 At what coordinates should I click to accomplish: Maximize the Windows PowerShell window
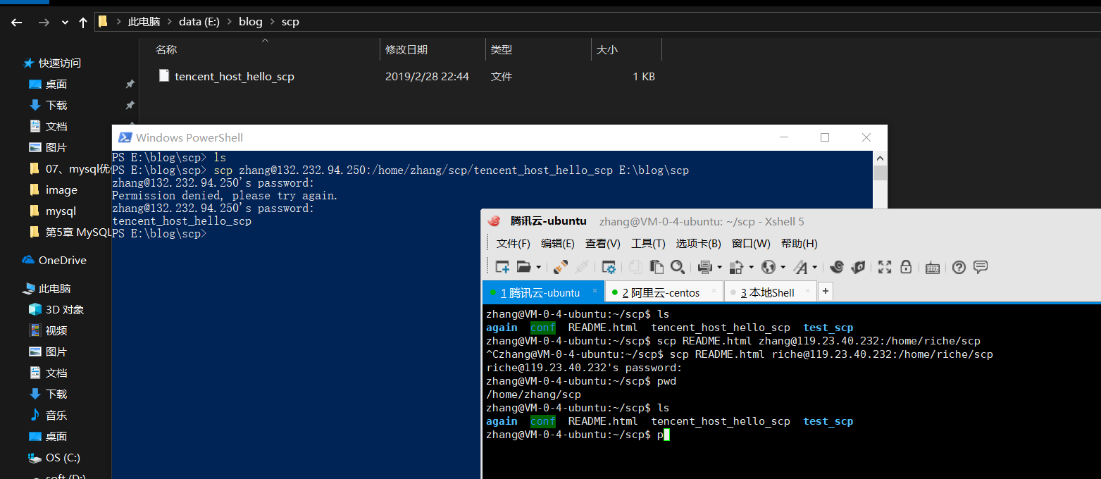click(825, 137)
